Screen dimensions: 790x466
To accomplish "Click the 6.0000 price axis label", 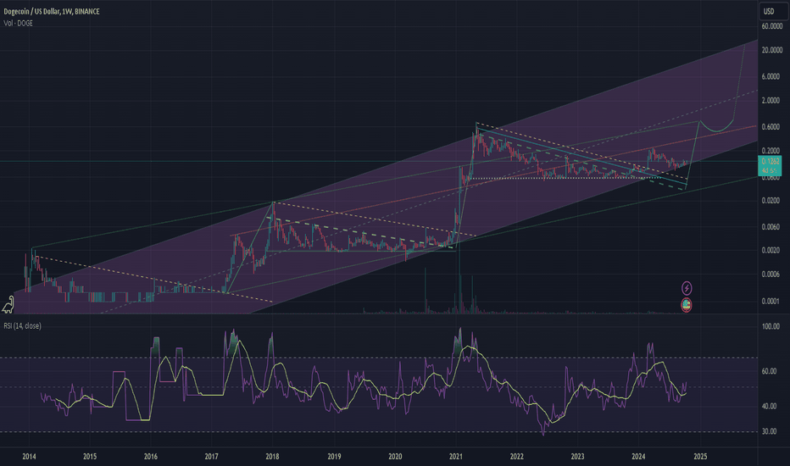I will 772,76.
